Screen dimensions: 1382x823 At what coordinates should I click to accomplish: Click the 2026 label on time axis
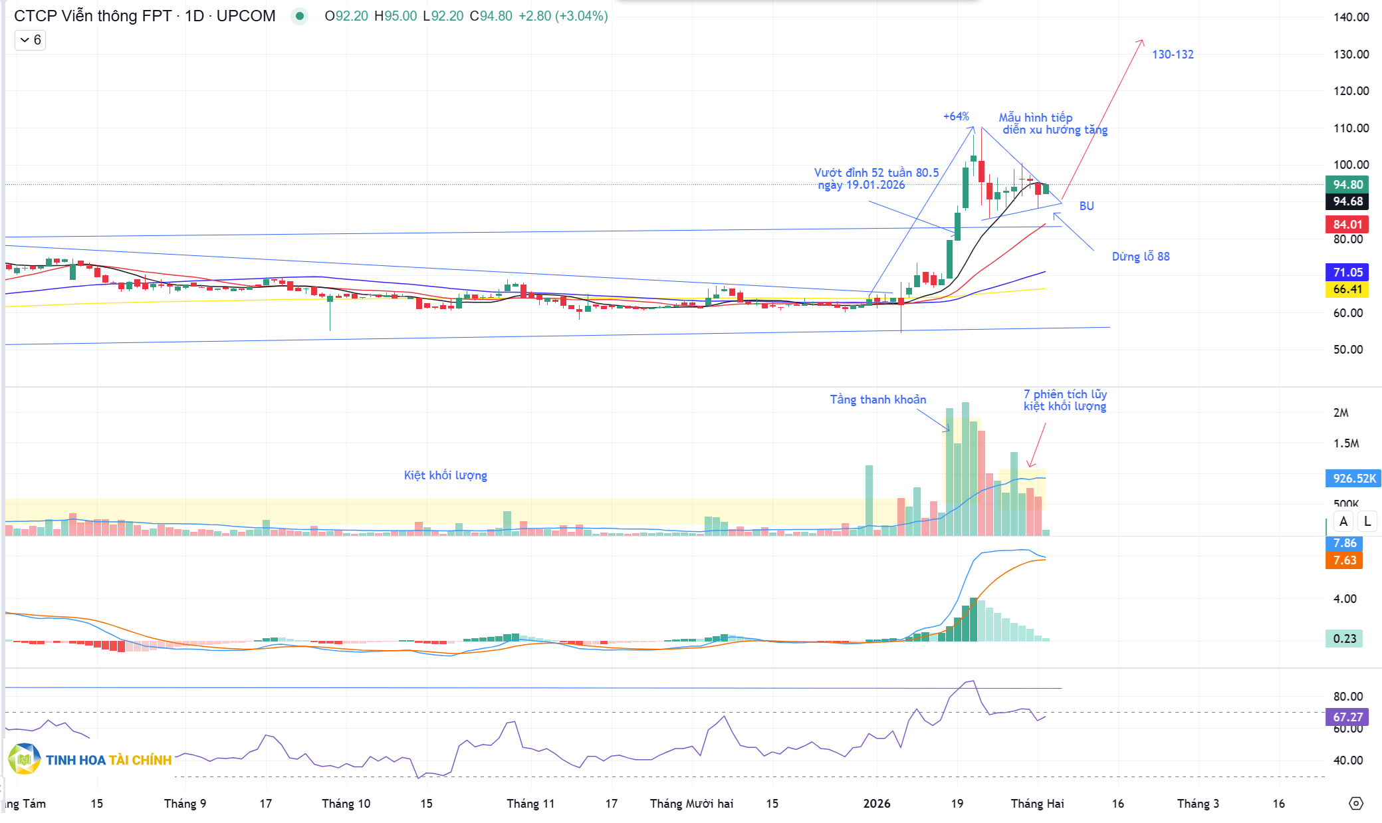point(876,803)
